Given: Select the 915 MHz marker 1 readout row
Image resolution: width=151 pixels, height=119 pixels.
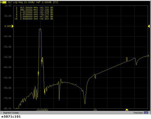Looking at the screenshot, I should [x=34, y=8].
